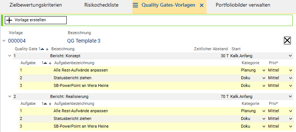Close the Quality Gates-Vorlagen tab
The image size is (296, 132).
[202, 5]
